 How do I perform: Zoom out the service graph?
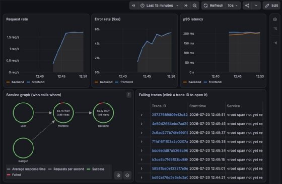pos(127,175)
